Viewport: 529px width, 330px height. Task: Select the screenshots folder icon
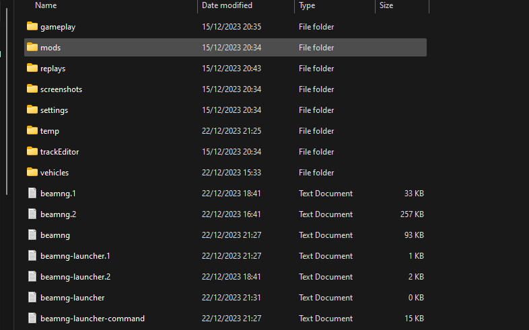click(32, 89)
